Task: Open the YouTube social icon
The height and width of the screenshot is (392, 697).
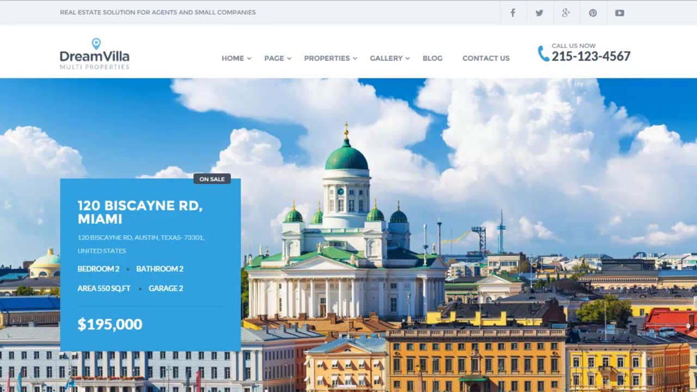Action: [x=620, y=13]
